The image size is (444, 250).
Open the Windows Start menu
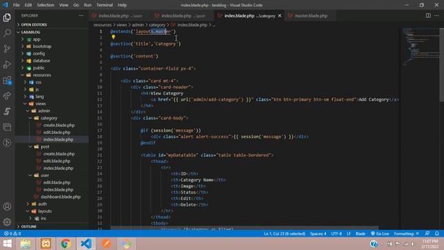click(x=8, y=244)
